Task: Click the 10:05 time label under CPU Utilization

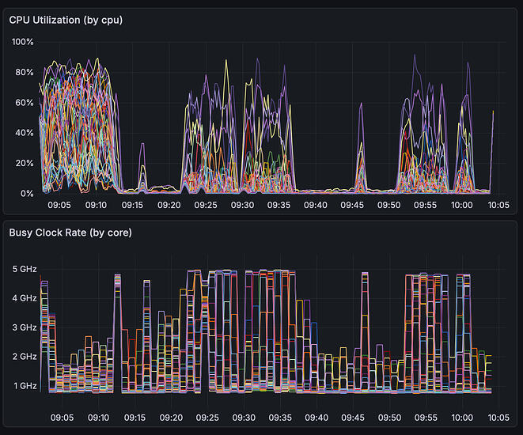Action: (498, 205)
